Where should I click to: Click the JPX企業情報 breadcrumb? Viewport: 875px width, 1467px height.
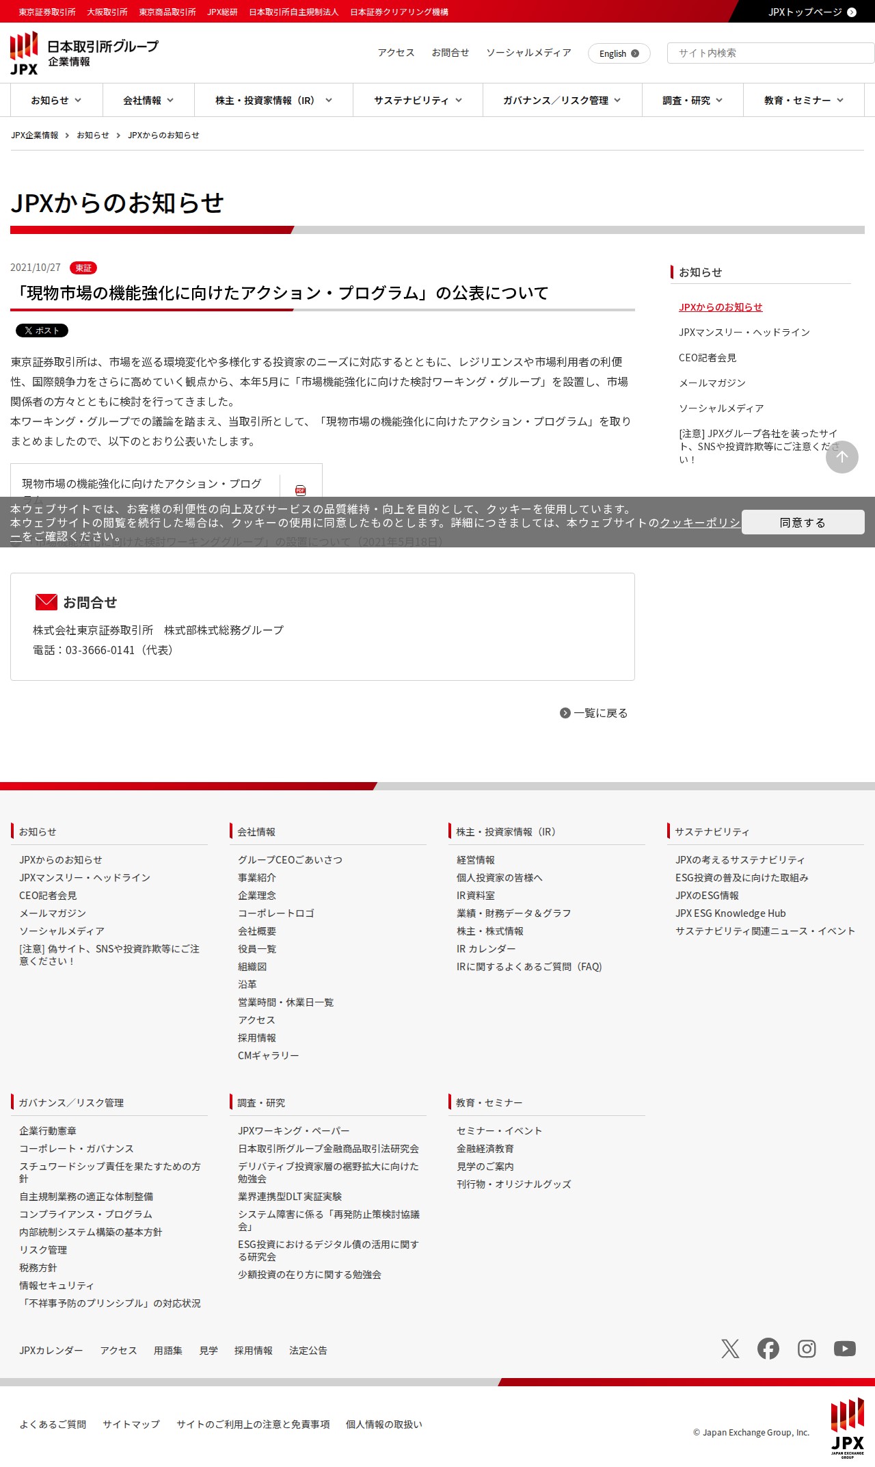tap(35, 135)
